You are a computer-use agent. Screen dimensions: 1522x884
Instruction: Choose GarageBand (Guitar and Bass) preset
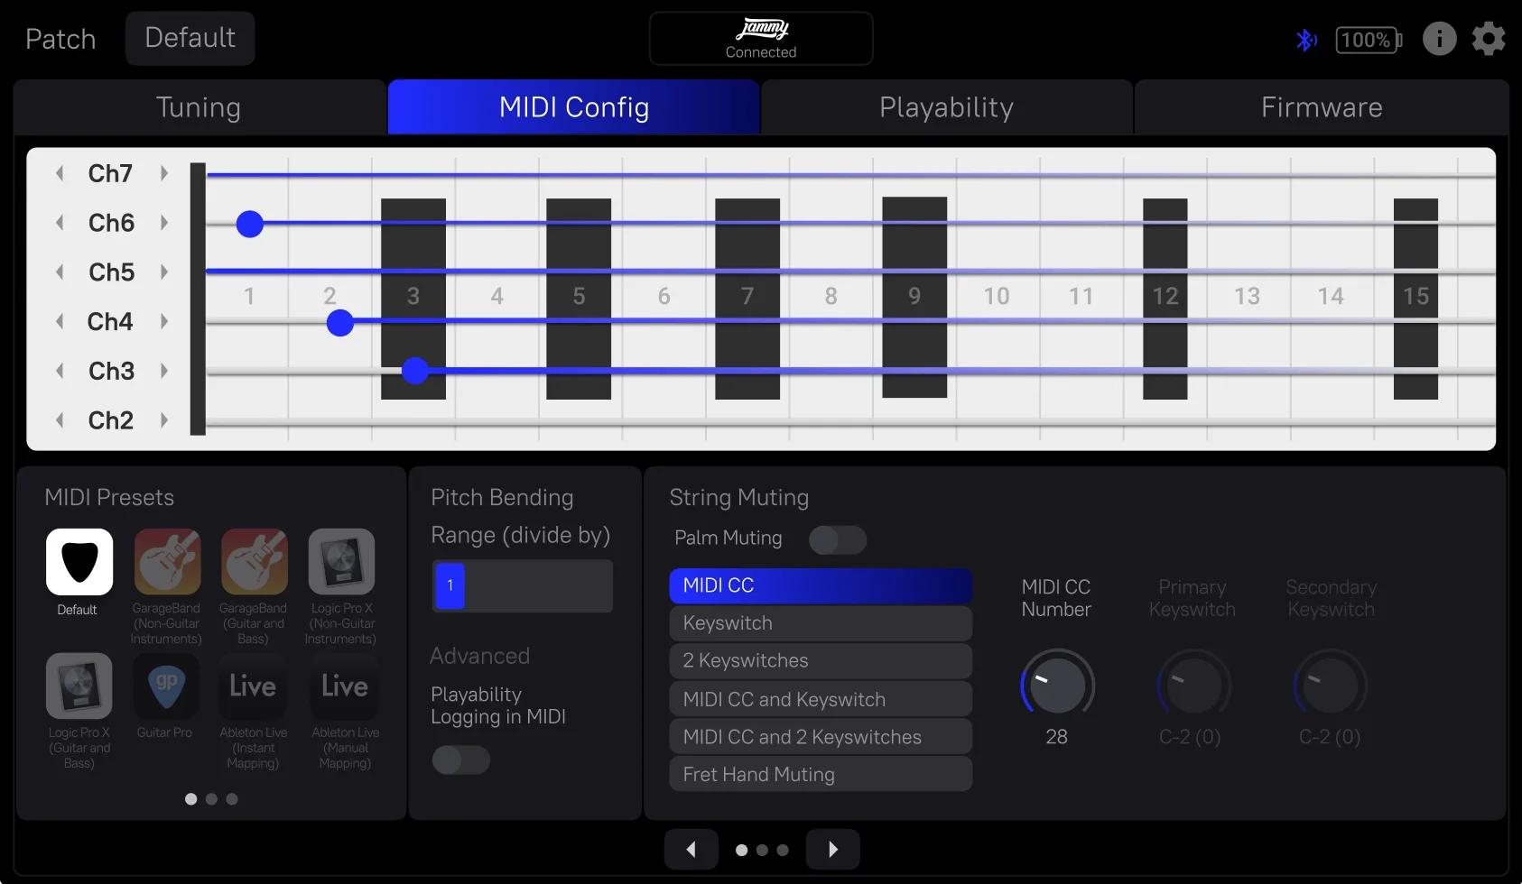255,562
